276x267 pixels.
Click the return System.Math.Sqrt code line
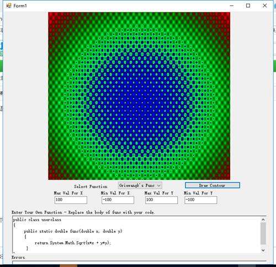(x=73, y=243)
